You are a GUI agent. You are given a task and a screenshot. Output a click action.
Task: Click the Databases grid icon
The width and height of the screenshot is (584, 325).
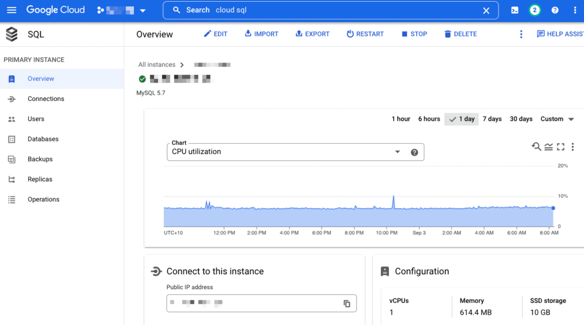pyautogui.click(x=11, y=139)
